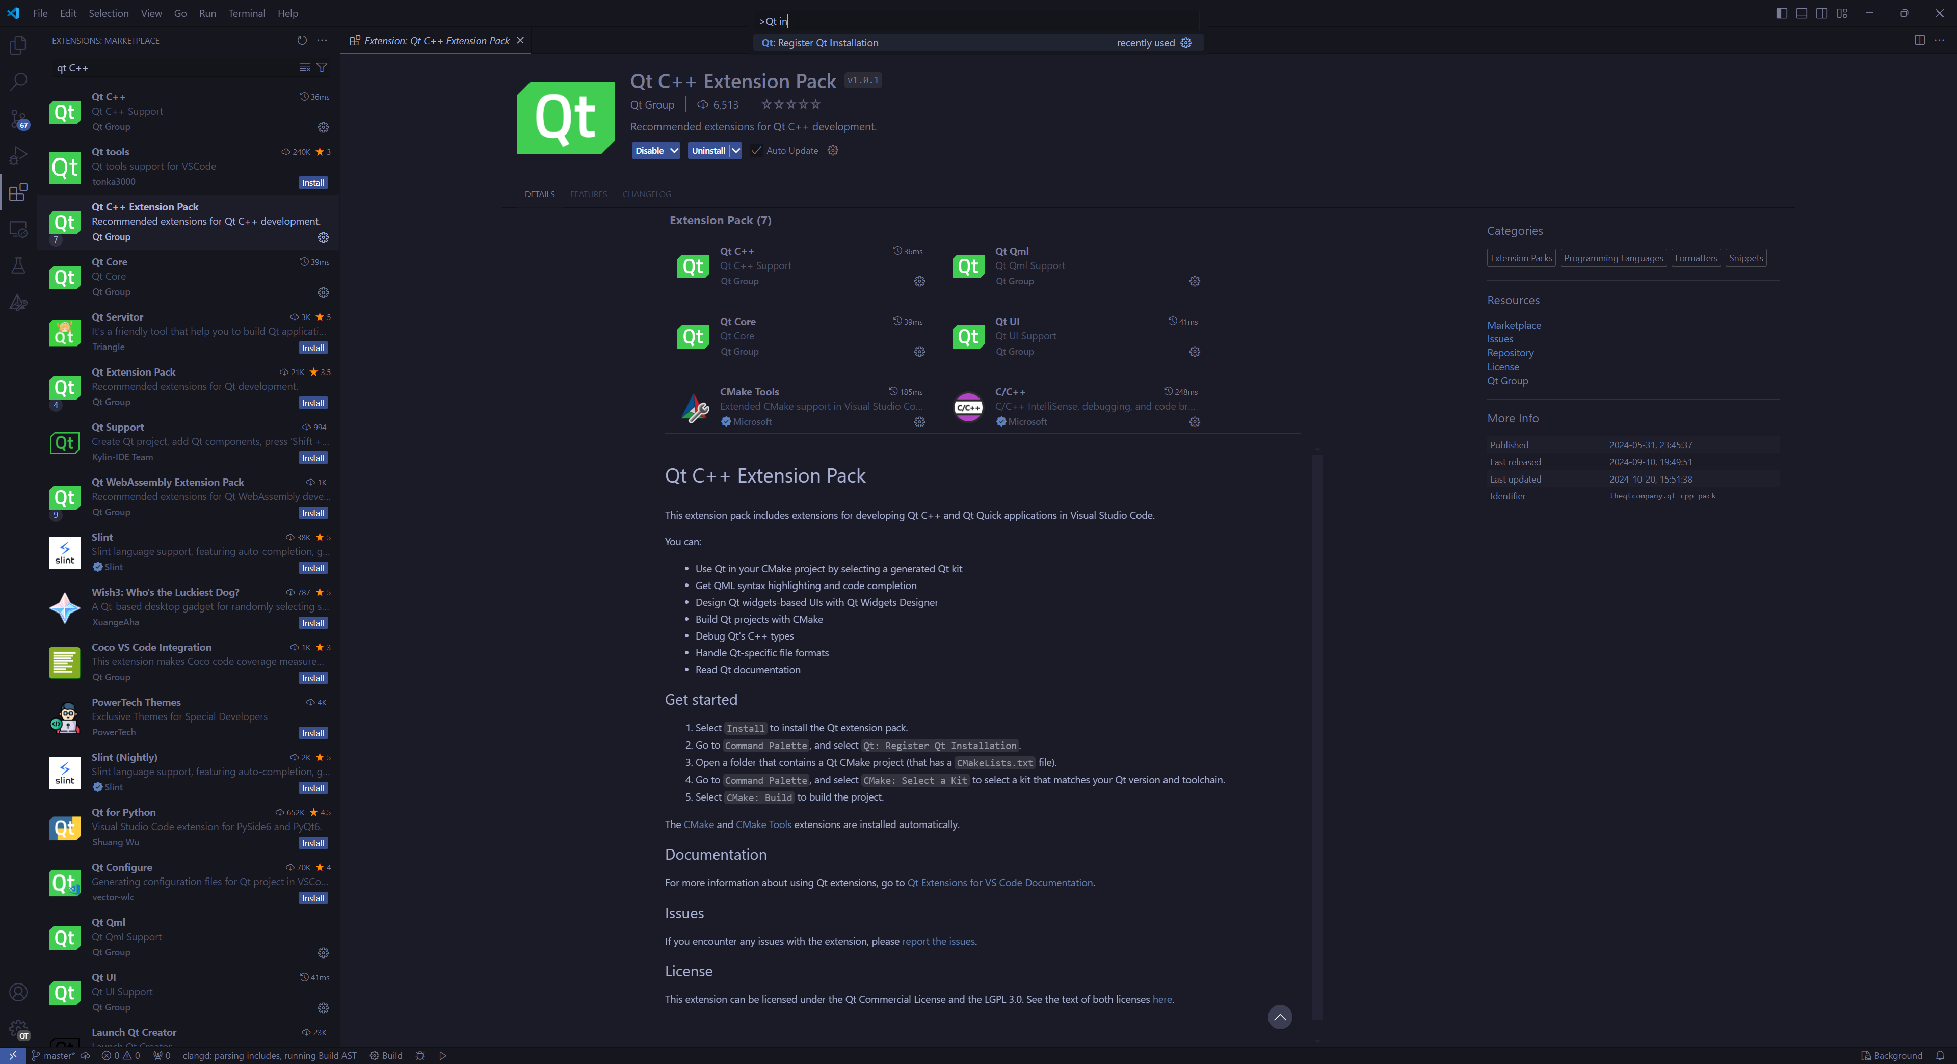Image resolution: width=1957 pixels, height=1064 pixels.
Task: Open the Run and Debug view
Action: click(18, 156)
